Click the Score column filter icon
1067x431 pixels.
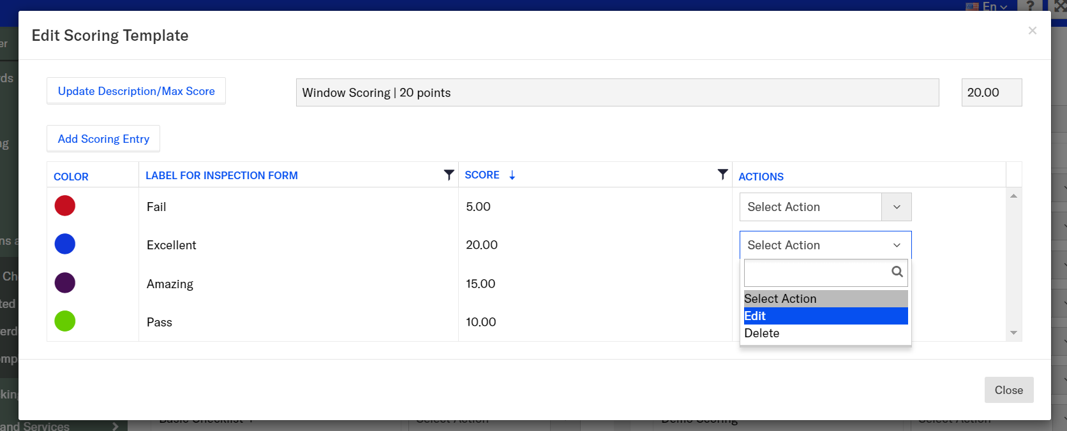[x=722, y=174]
